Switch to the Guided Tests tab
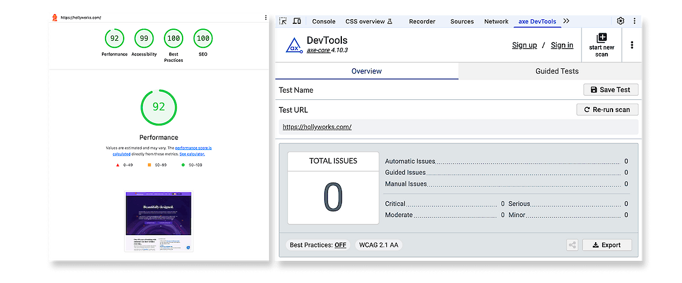 coord(557,71)
